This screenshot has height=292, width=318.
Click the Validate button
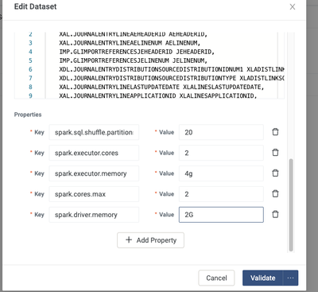[262, 278]
